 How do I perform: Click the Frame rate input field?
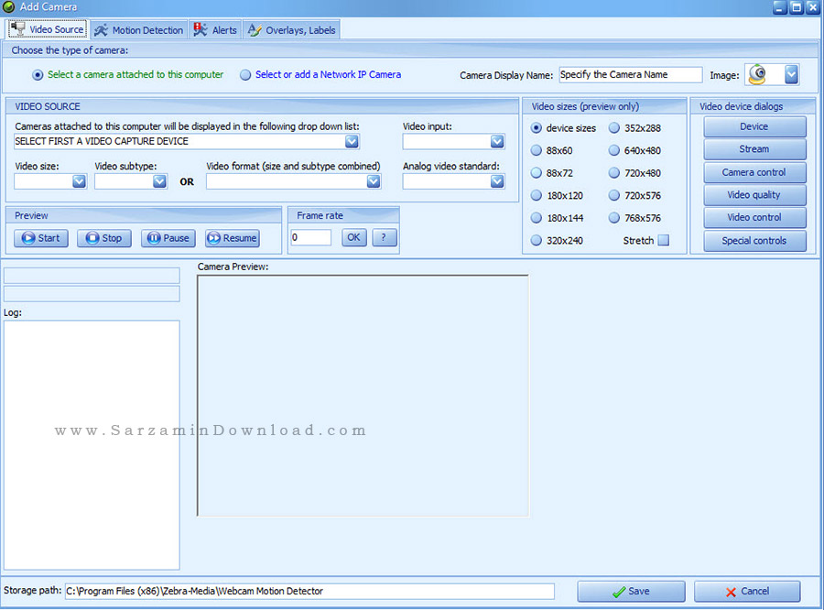click(311, 237)
